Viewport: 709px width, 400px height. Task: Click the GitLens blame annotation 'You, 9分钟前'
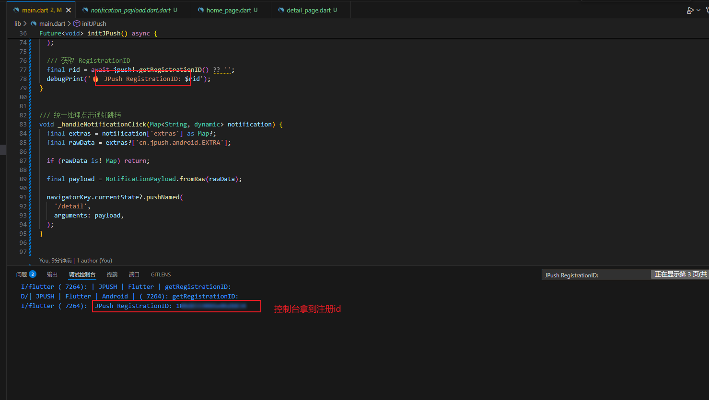click(x=56, y=261)
